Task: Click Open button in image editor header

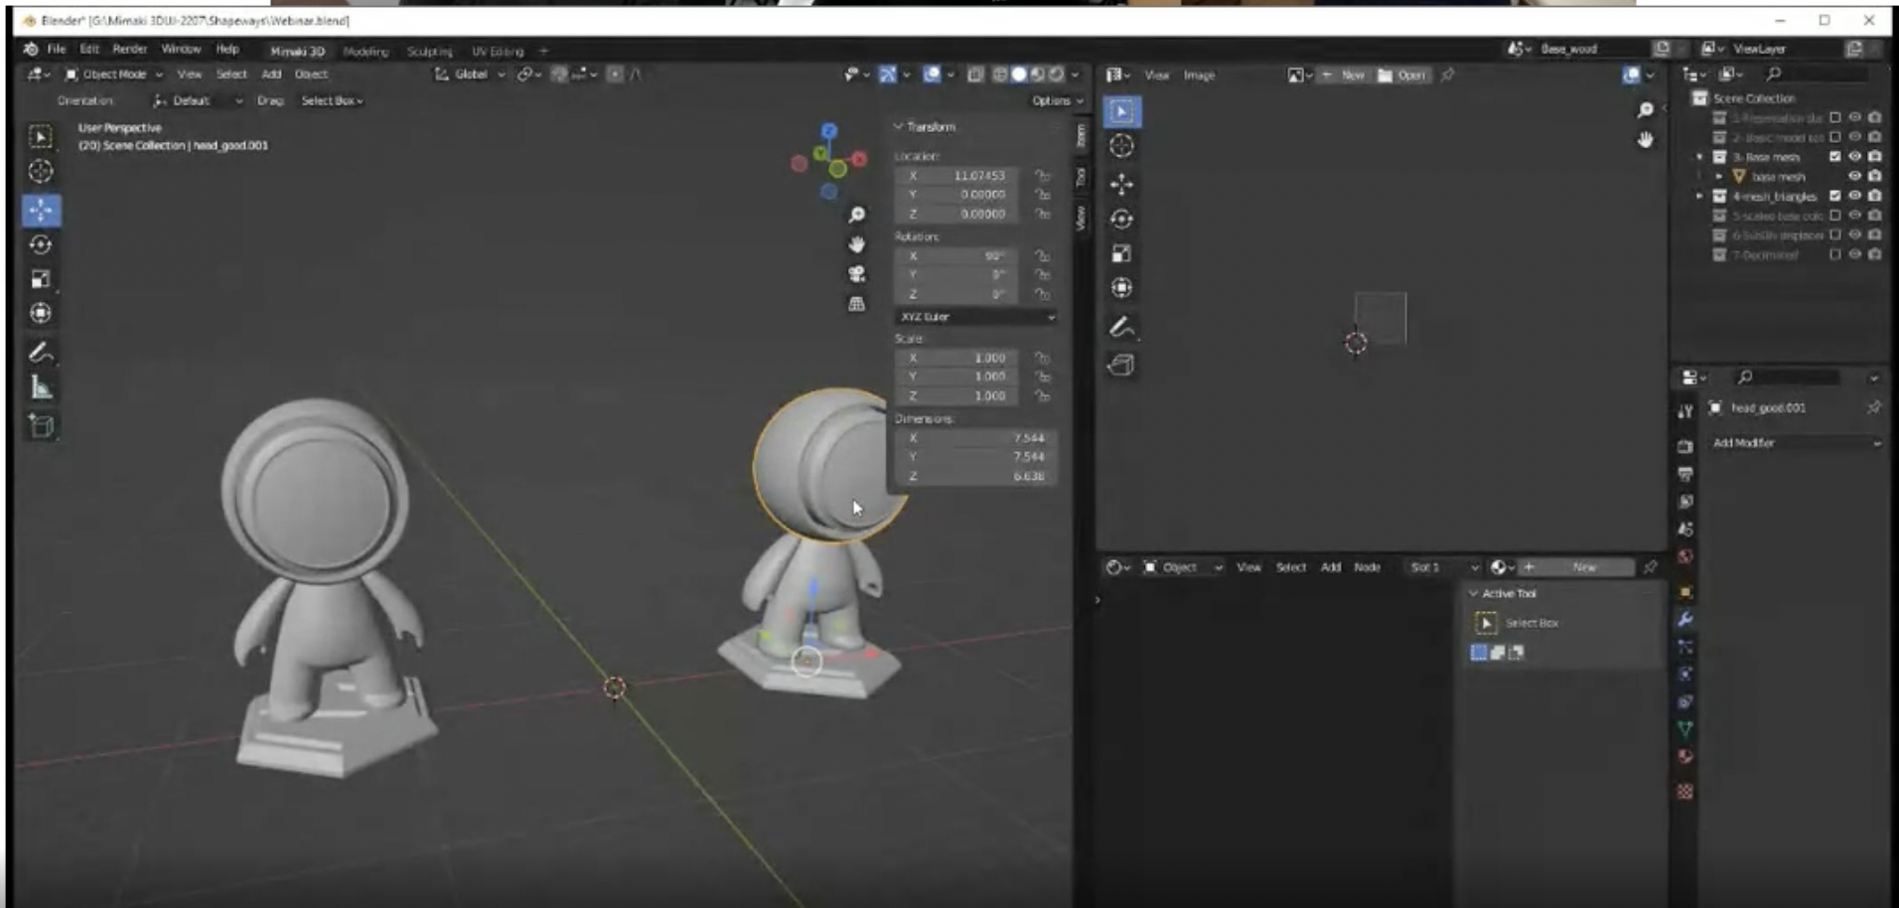Action: (x=1402, y=76)
